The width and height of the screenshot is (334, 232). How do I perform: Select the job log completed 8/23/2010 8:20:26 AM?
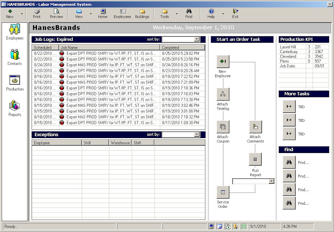[118, 70]
